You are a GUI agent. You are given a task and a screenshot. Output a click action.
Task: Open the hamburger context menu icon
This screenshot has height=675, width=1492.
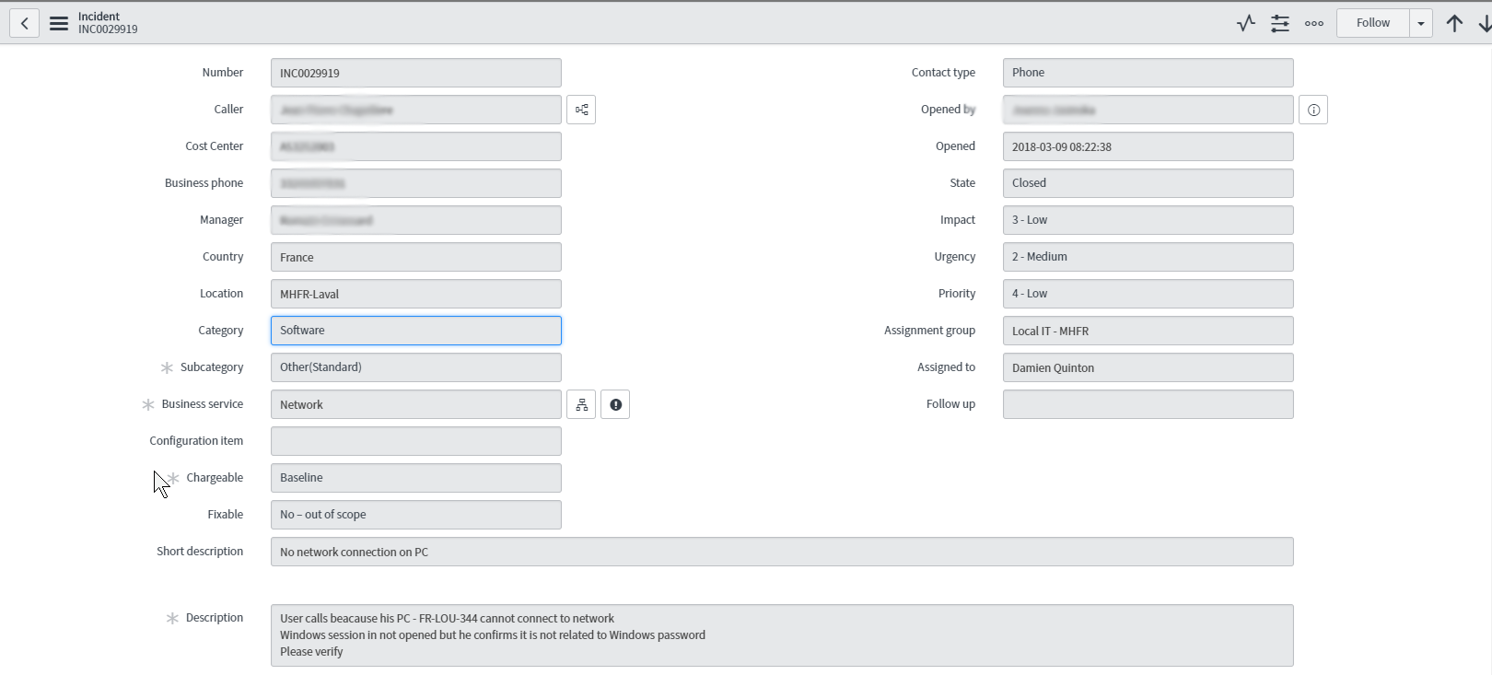[x=59, y=23]
